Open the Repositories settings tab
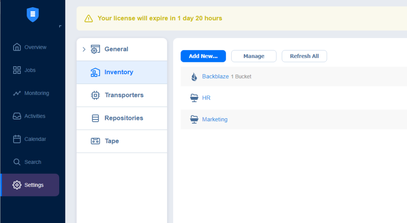Image resolution: width=407 pixels, height=223 pixels. click(122, 118)
